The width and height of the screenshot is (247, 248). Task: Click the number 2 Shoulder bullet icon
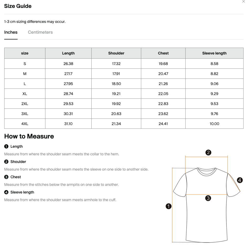6,162
